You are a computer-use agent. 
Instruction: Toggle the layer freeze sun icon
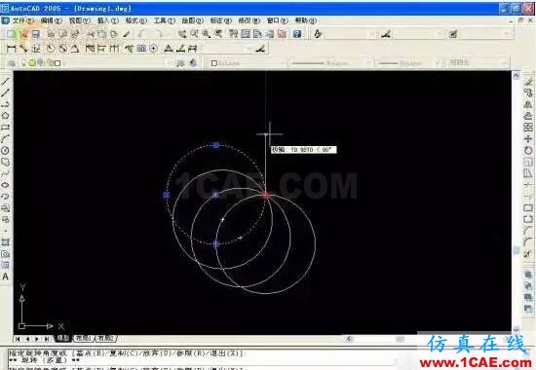click(x=32, y=63)
